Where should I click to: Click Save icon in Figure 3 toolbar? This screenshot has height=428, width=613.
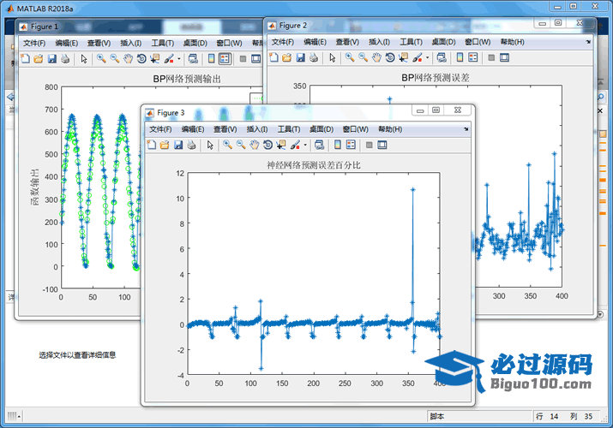(178, 146)
